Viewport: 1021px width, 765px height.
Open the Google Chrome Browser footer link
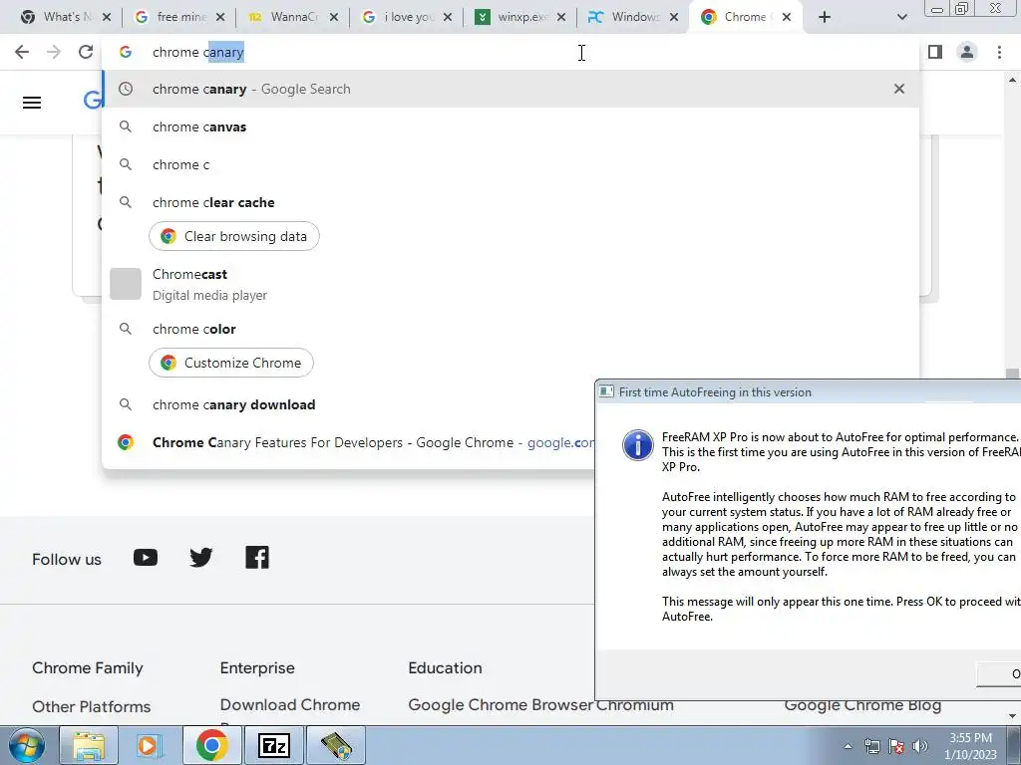(501, 705)
